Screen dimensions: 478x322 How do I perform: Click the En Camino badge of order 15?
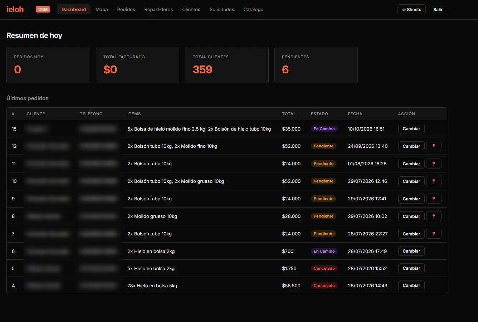pos(324,129)
